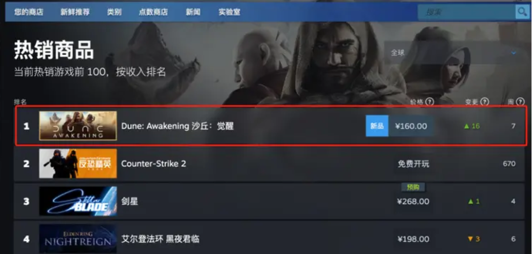Open the Stellar Blade thumbnail
Screen dimensions: 532x254
coord(78,201)
